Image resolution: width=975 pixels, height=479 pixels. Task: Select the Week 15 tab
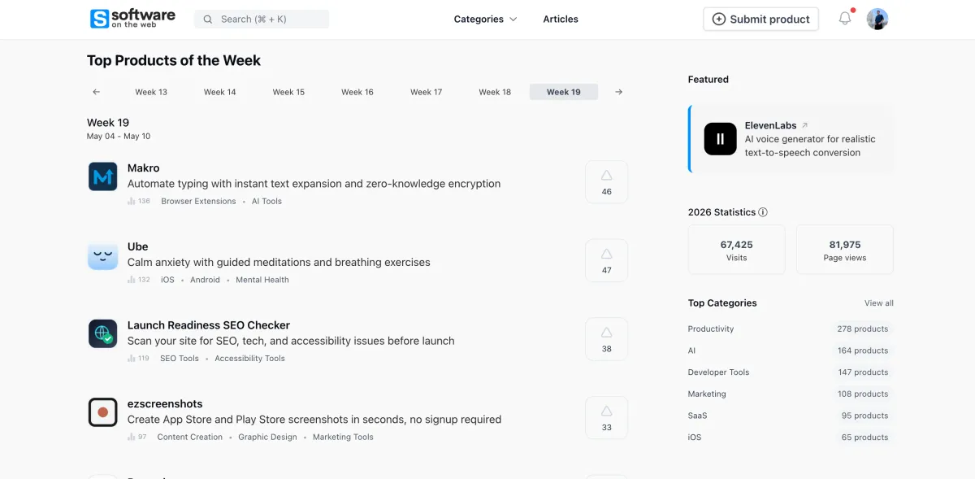[288, 92]
